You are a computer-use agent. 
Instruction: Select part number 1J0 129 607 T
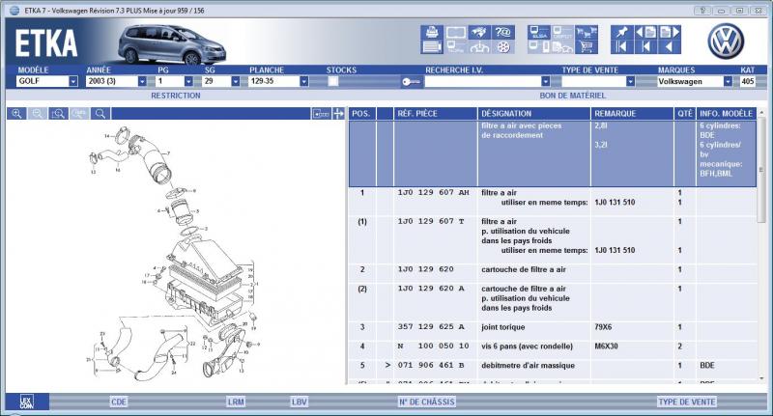(431, 222)
